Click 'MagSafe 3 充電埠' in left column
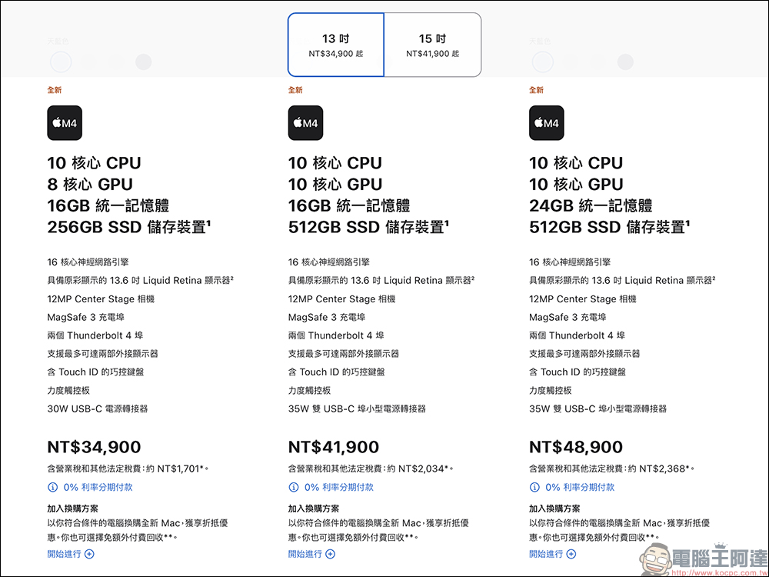Viewport: 769px width, 577px height. coord(86,318)
